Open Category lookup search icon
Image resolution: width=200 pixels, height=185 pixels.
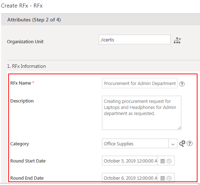pyautogui.click(x=182, y=144)
